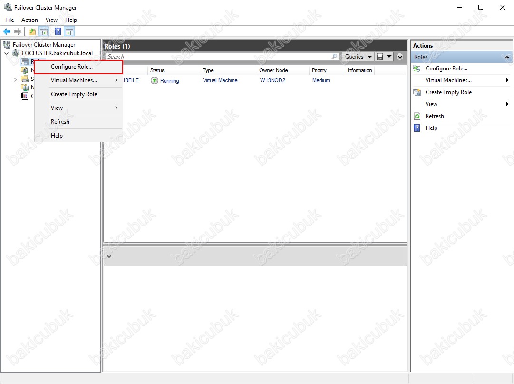Sort by the Information column header
The width and height of the screenshot is (514, 384).
(x=359, y=70)
